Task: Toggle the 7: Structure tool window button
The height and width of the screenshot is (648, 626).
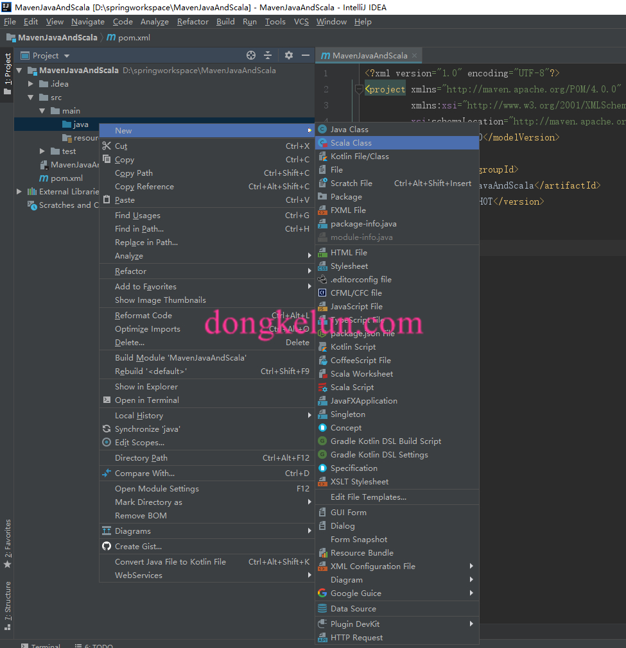Action: point(8,606)
